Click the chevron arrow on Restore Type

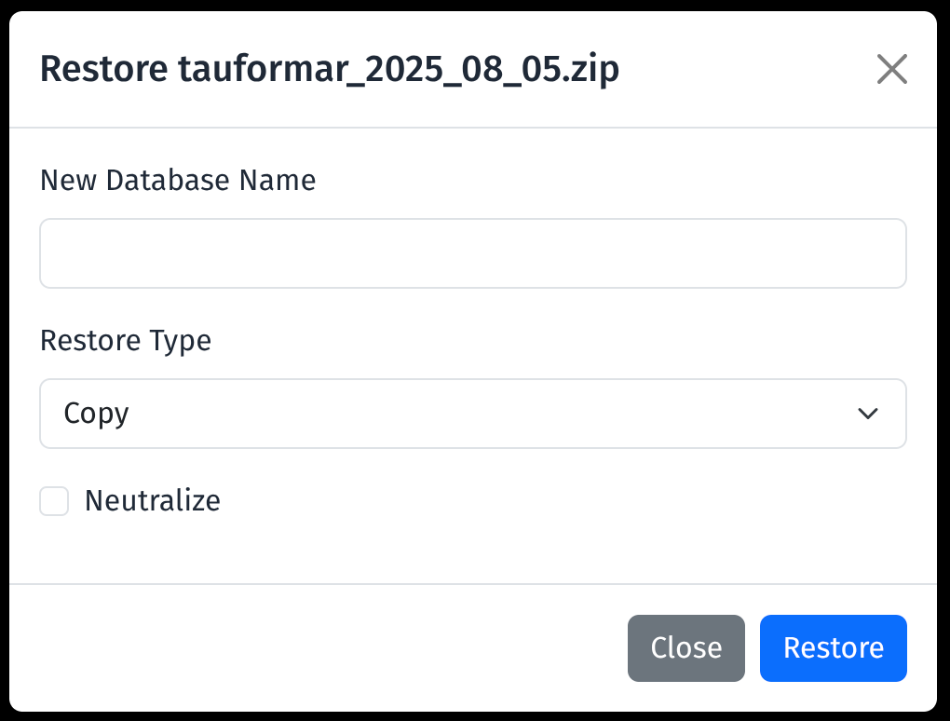[867, 414]
